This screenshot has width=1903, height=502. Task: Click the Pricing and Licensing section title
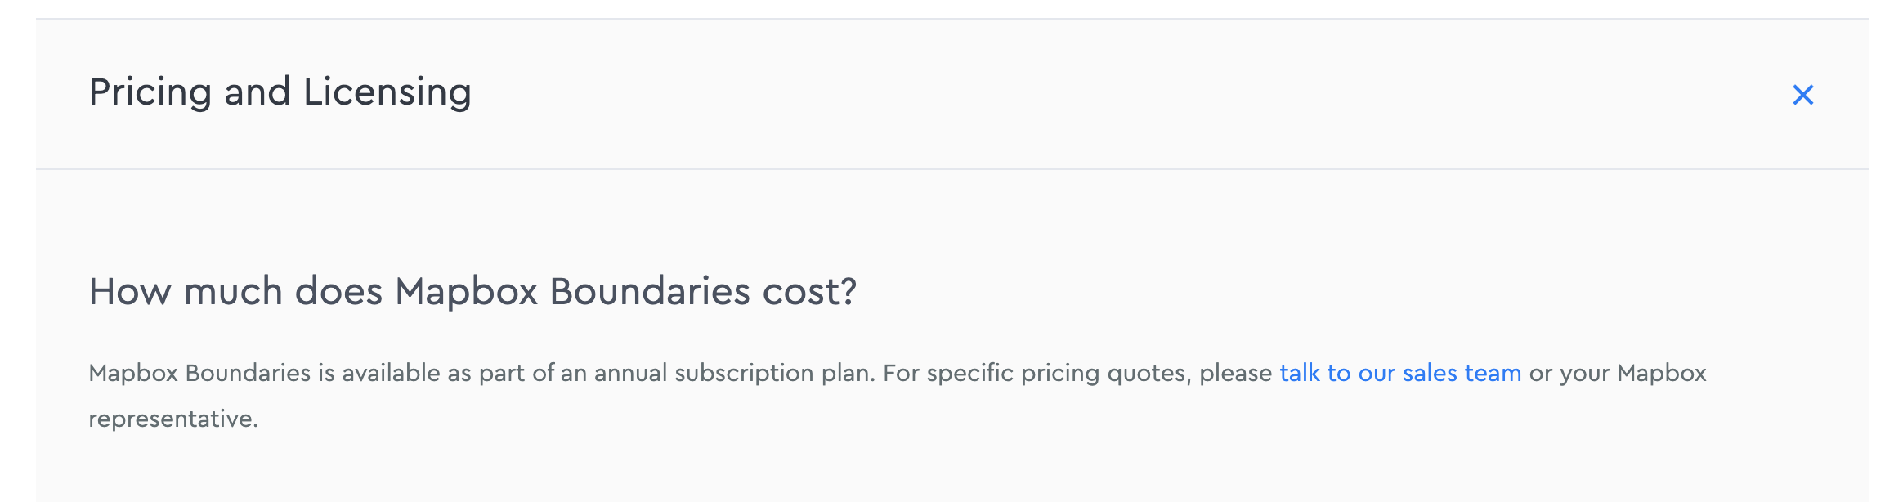(280, 92)
